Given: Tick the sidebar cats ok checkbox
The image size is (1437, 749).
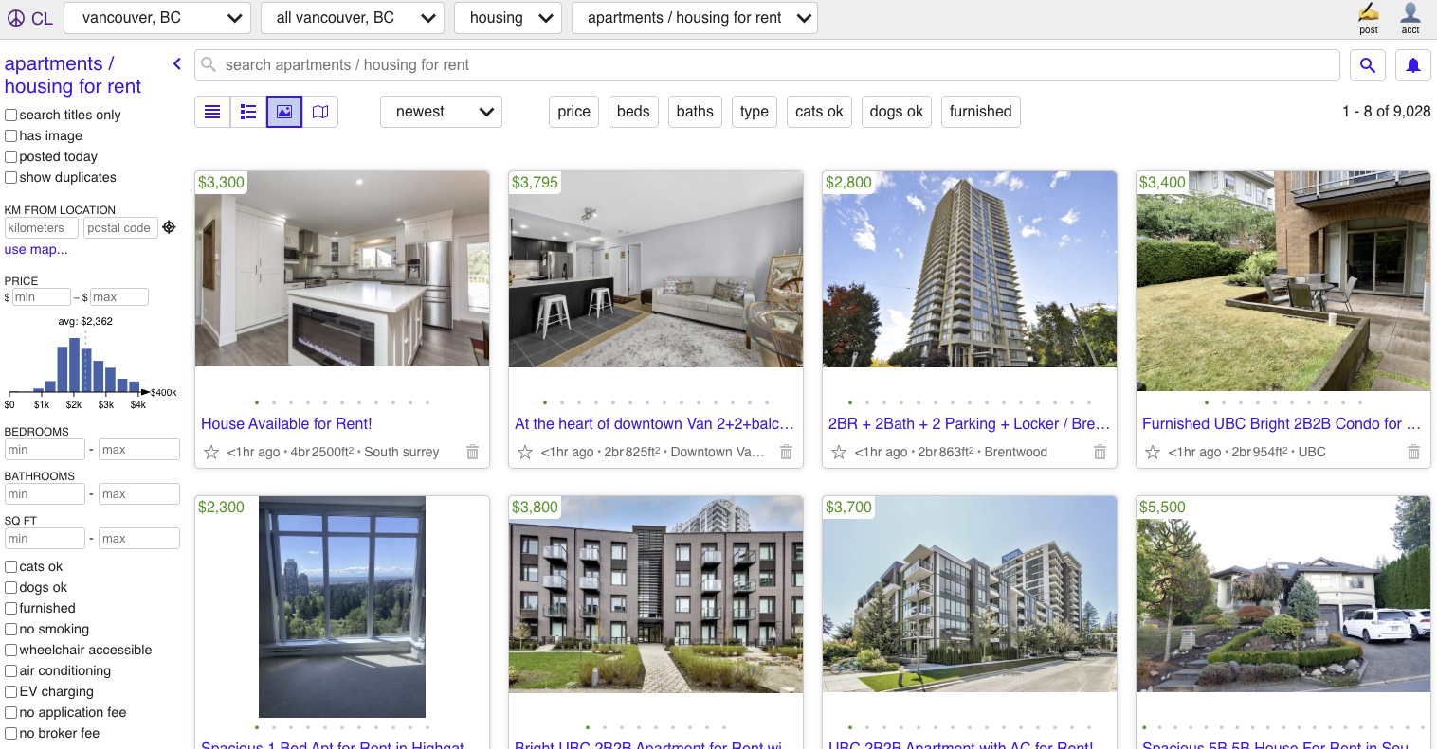Looking at the screenshot, I should pos(11,566).
